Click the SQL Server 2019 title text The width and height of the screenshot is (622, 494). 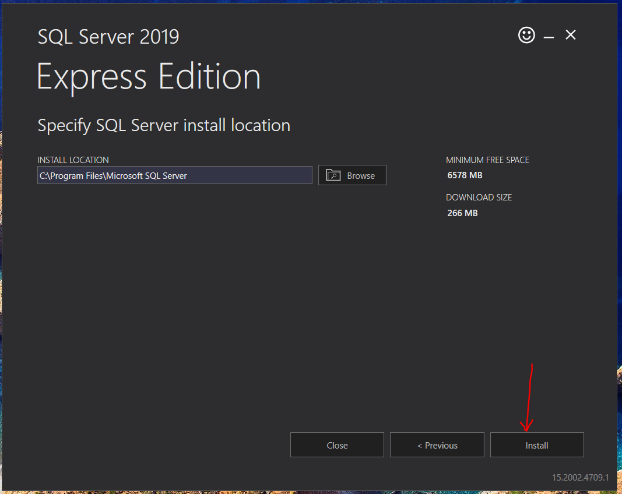pos(108,37)
